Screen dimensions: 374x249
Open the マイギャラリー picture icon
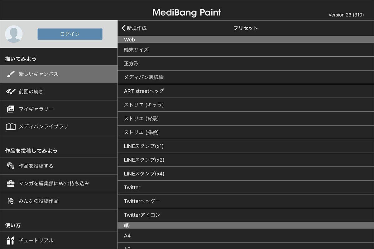point(11,109)
